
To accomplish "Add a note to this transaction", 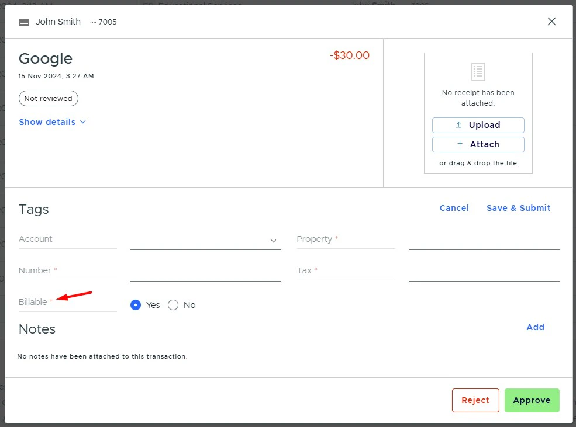I will coord(535,327).
